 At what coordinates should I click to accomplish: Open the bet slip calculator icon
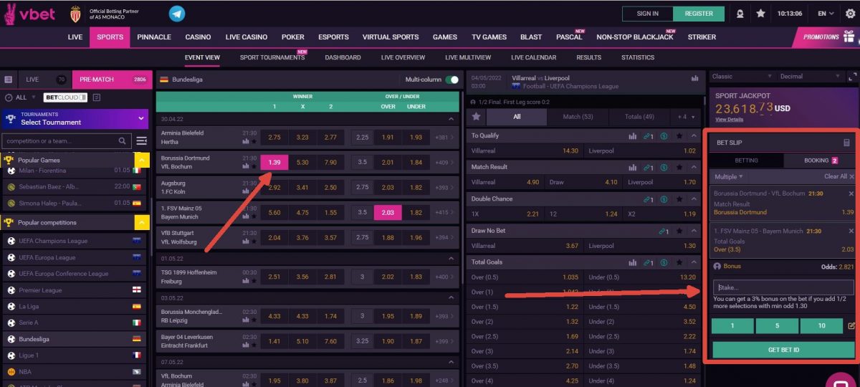click(x=846, y=143)
